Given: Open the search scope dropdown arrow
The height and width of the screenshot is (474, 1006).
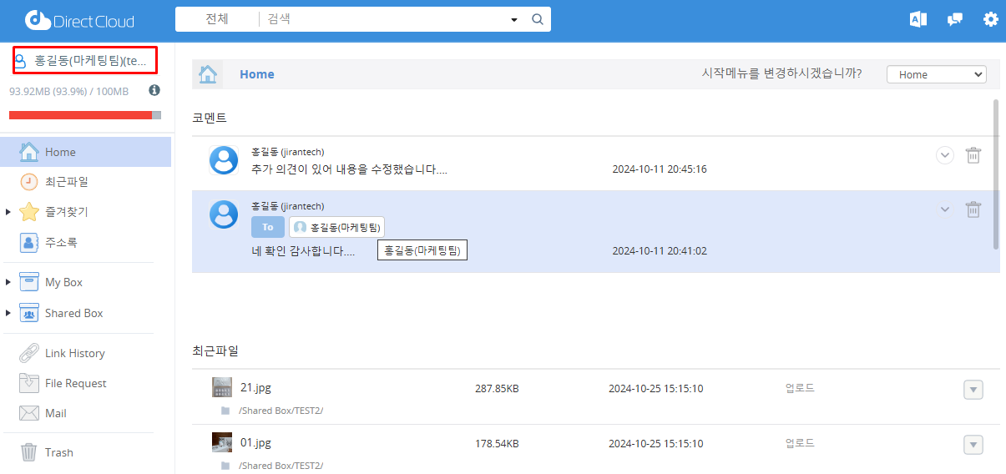Looking at the screenshot, I should point(513,19).
